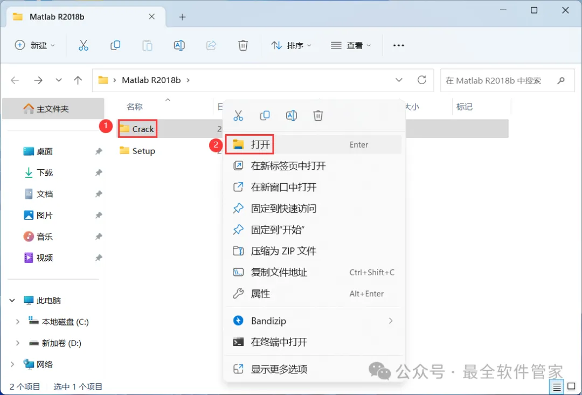Screen dimensions: 582x395
Task: Open a new tab with the plus button
Action: 182,17
